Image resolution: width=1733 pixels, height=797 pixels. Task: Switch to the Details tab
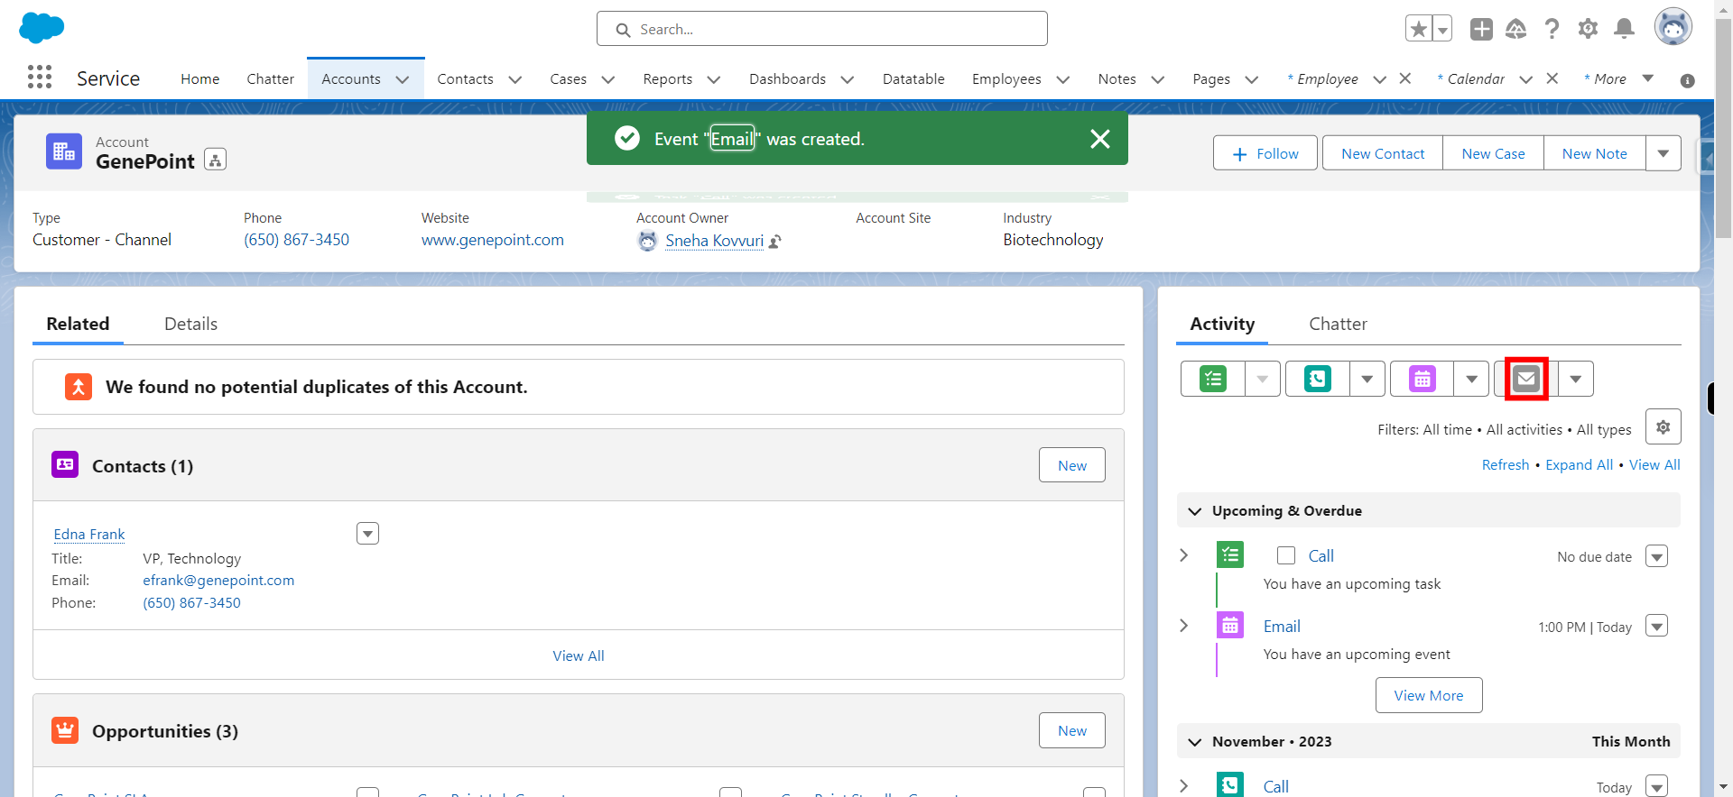click(x=190, y=324)
